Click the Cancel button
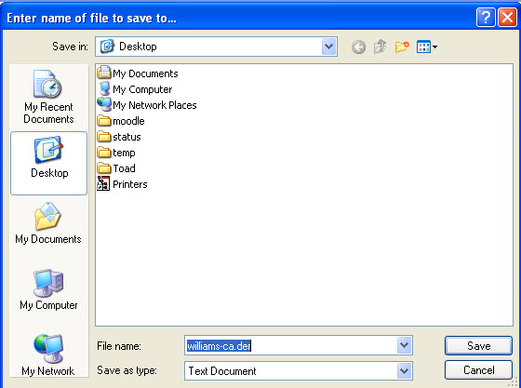Image resolution: width=521 pixels, height=388 pixels. (478, 370)
